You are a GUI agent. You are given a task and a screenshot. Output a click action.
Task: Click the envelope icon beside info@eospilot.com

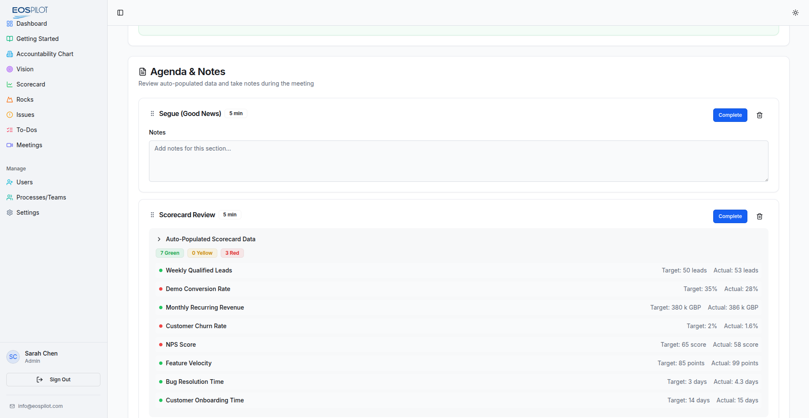point(12,406)
